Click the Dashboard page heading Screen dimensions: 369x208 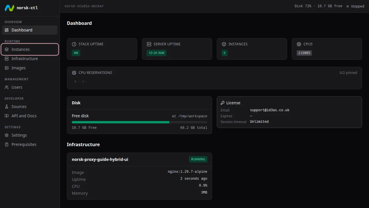79,23
